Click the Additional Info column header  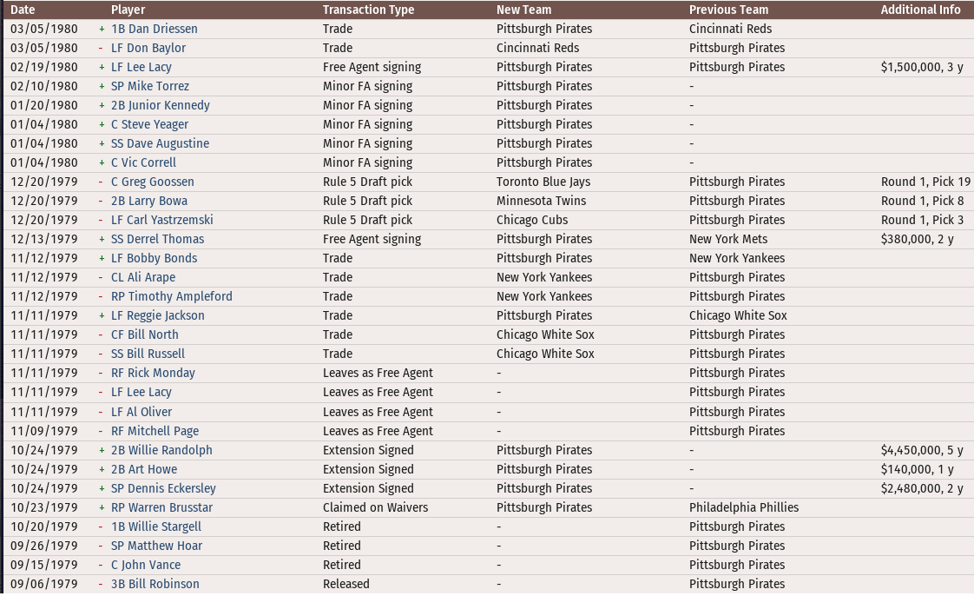[x=920, y=10]
